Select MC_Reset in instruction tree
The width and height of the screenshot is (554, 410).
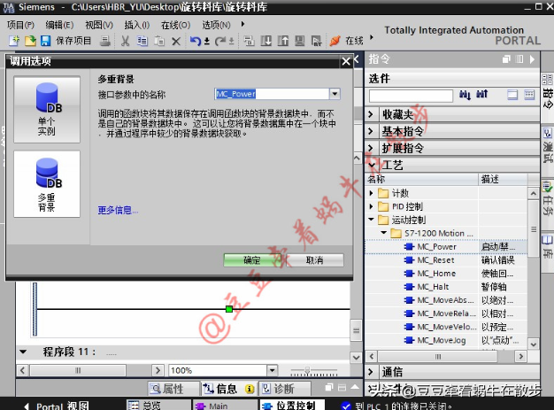point(435,260)
